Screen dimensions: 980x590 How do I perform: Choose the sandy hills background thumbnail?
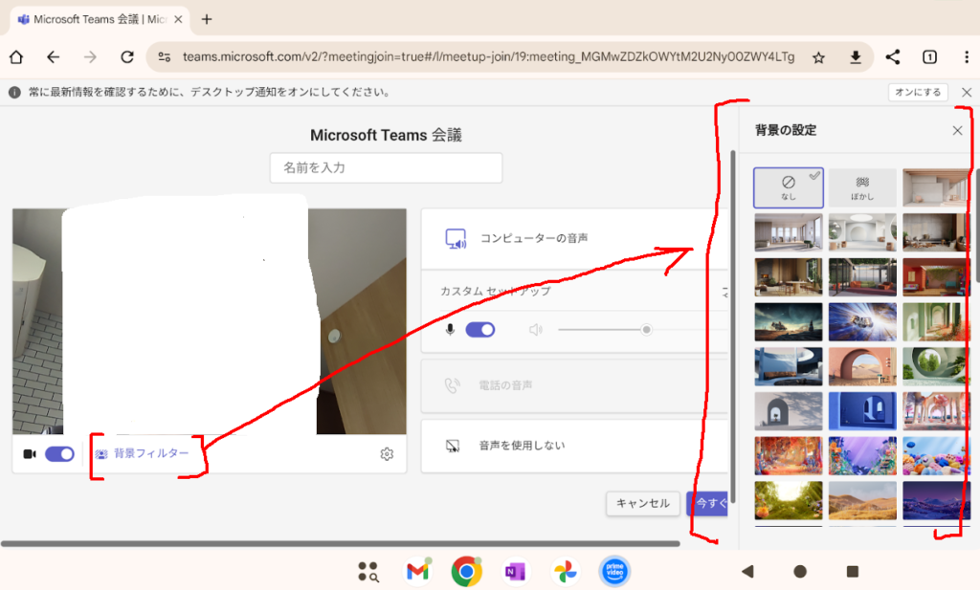point(862,501)
